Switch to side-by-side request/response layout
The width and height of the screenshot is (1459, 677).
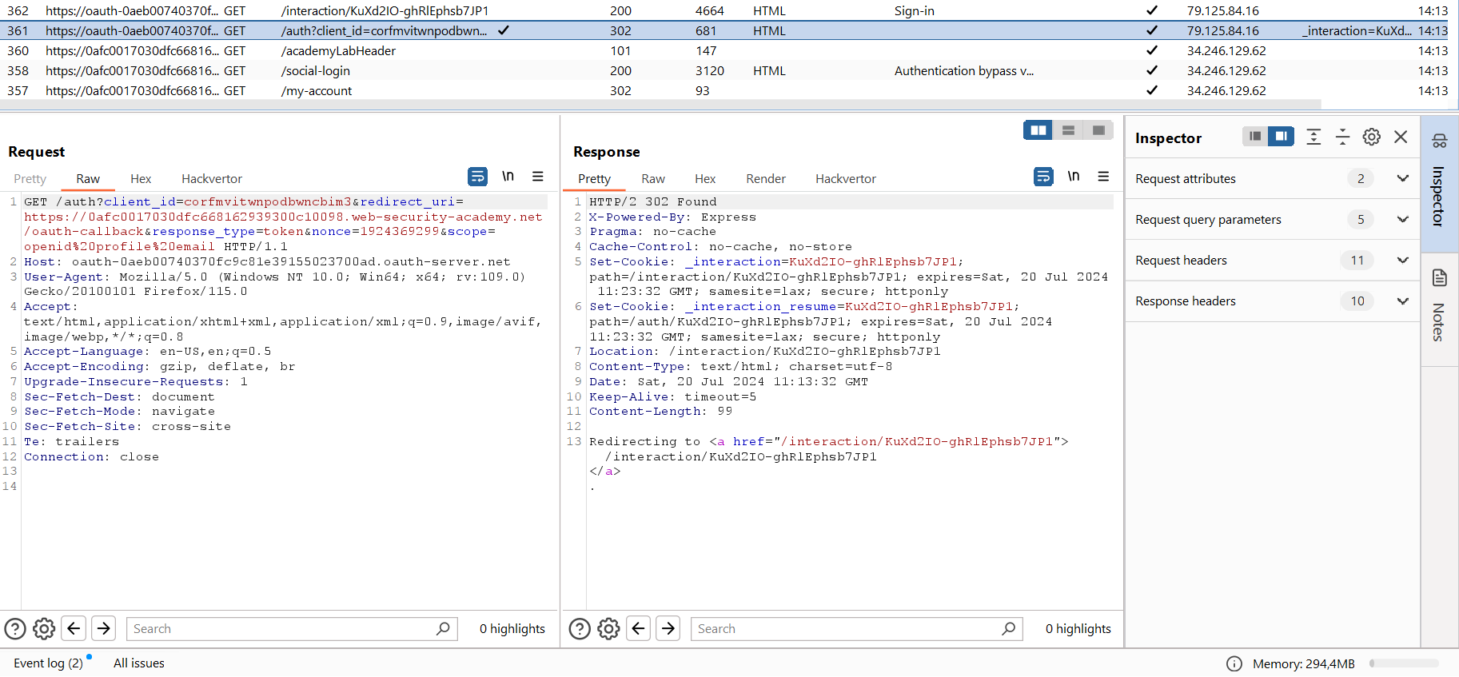click(x=1038, y=130)
